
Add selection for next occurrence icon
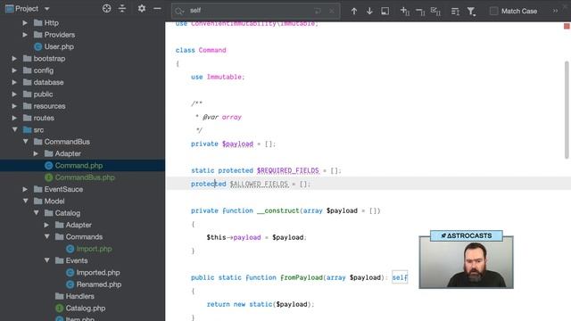[404, 11]
